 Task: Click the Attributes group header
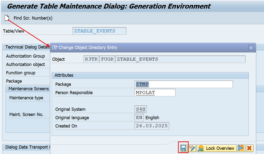point(64,75)
